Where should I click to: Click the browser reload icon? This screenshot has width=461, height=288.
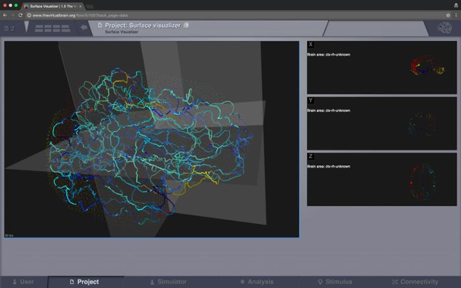[21, 15]
